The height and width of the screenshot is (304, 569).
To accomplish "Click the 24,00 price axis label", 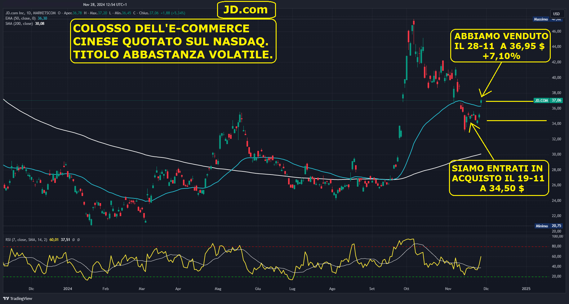I will pyautogui.click(x=556, y=201).
